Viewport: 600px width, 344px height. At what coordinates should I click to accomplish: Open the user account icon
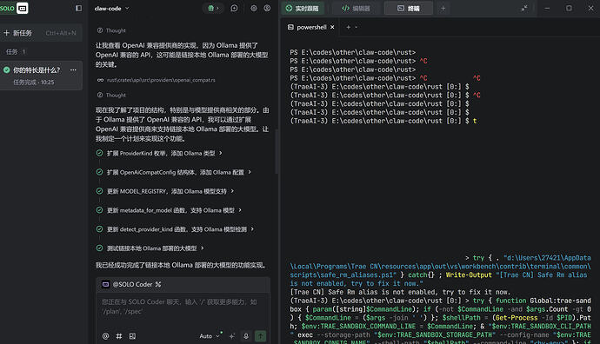267,8
